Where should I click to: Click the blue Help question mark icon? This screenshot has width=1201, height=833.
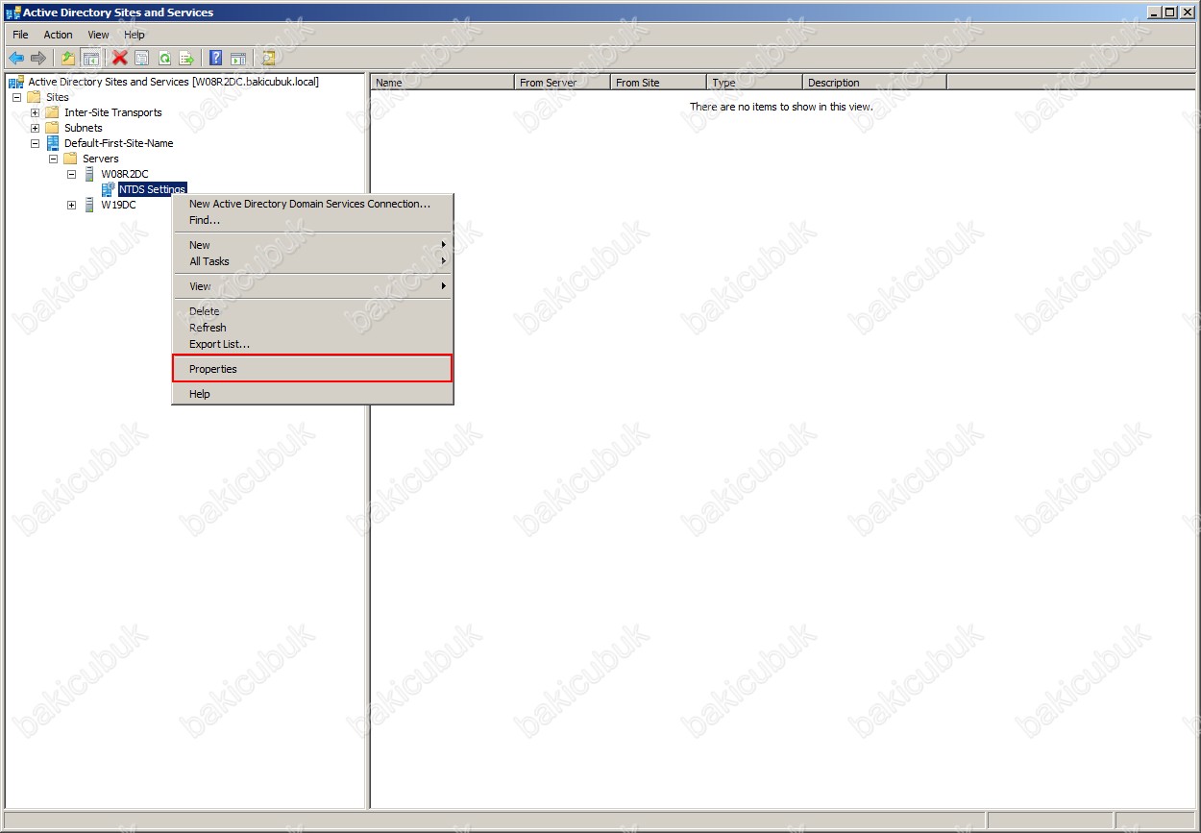(216, 59)
